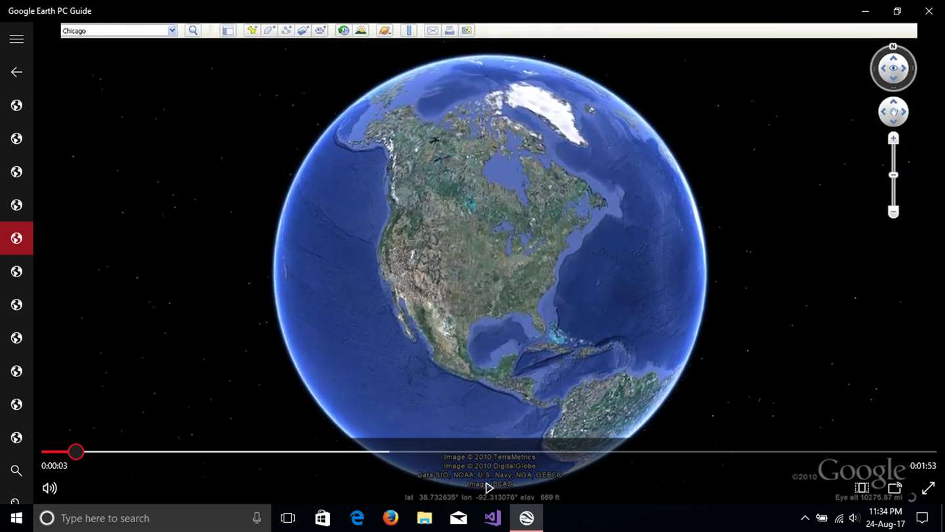The width and height of the screenshot is (945, 532).
Task: Select the red highlighted globe sidebar item
Action: pos(16,238)
